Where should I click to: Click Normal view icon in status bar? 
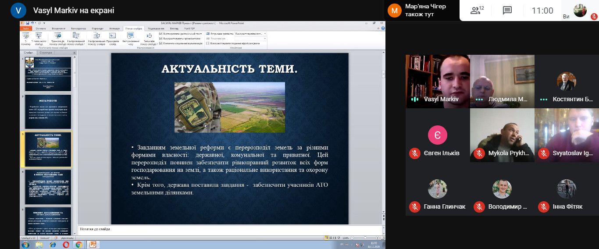pyautogui.click(x=326, y=238)
